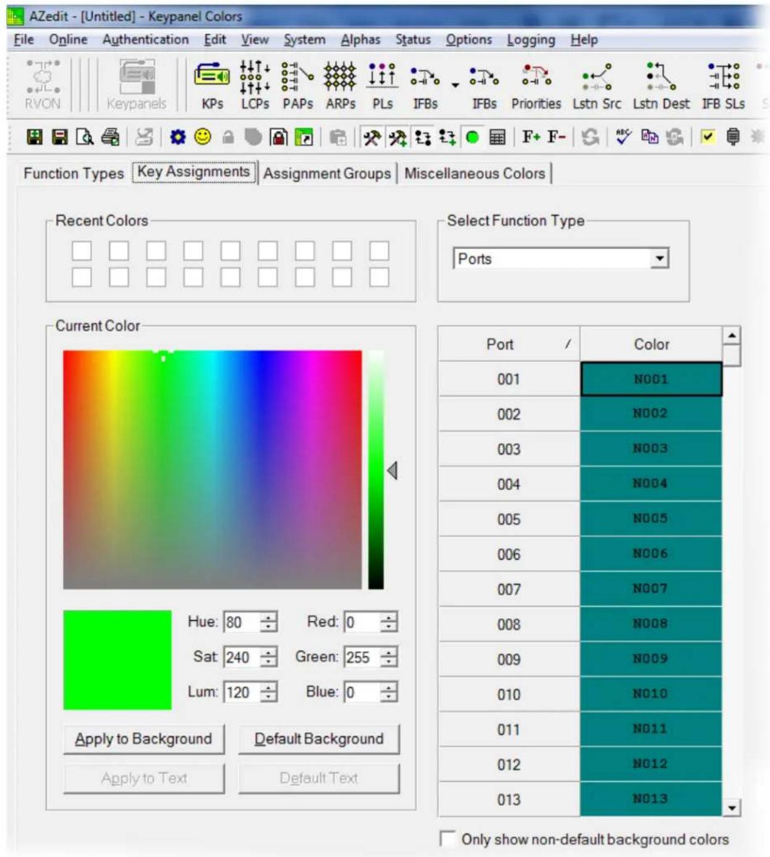The width and height of the screenshot is (770, 857).
Task: Click the blue gear settings icon
Action: click(x=178, y=137)
